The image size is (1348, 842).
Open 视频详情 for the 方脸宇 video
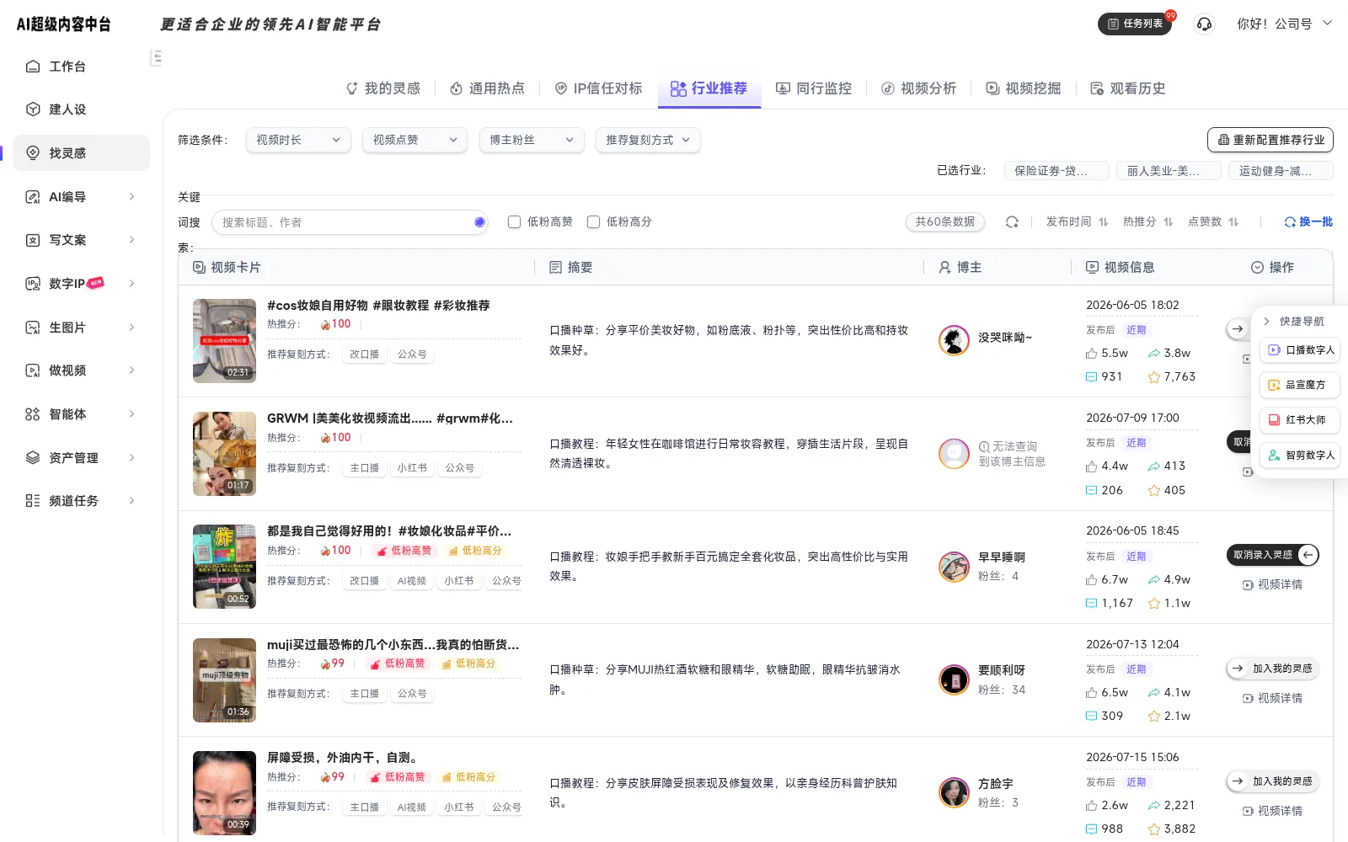[1272, 811]
